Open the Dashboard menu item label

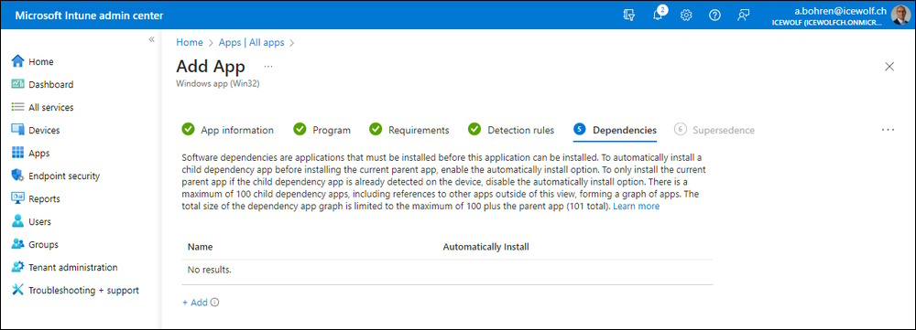[50, 84]
